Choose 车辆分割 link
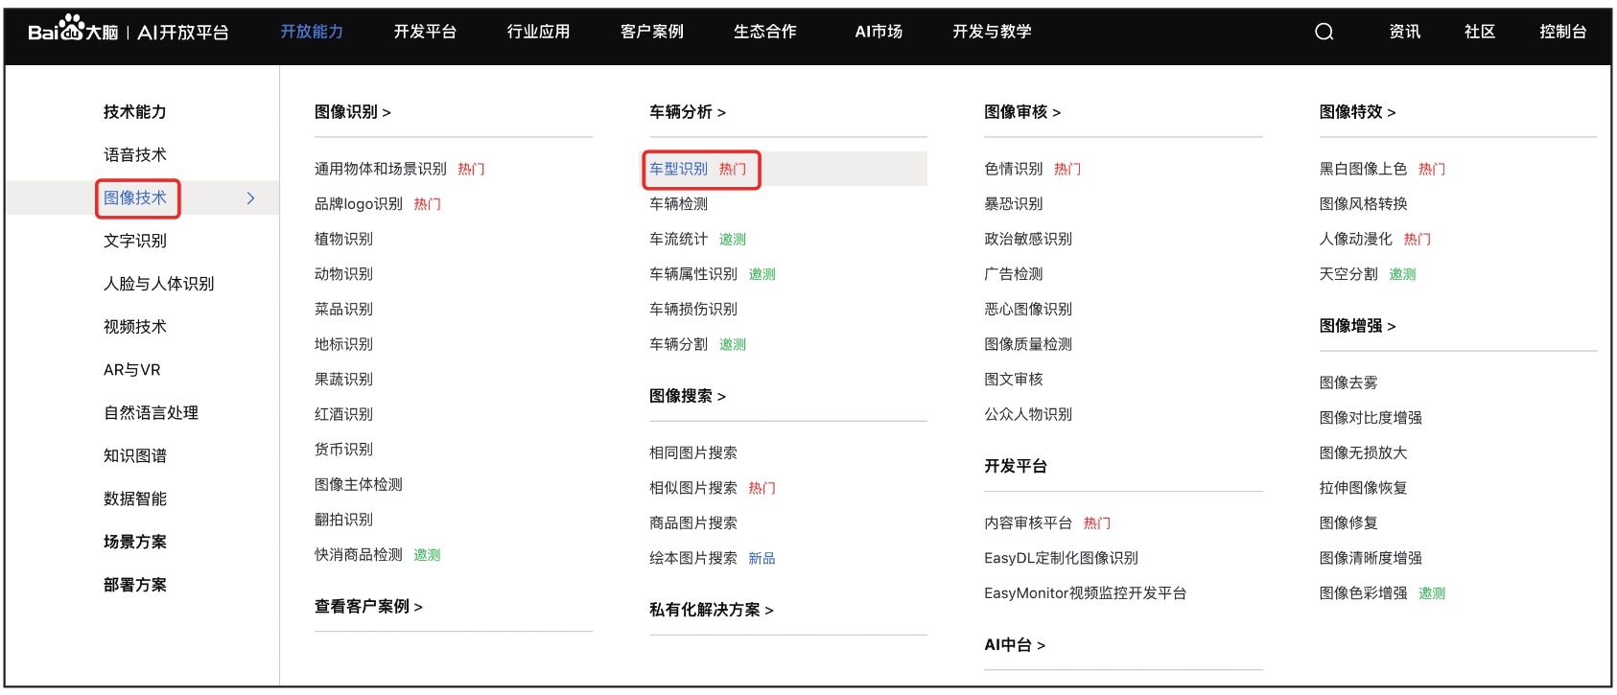 (x=679, y=344)
